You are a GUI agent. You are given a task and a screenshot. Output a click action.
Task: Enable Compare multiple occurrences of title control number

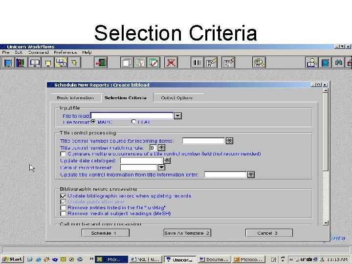click(63, 154)
